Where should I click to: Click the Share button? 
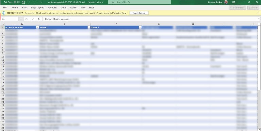[x=253, y=8]
